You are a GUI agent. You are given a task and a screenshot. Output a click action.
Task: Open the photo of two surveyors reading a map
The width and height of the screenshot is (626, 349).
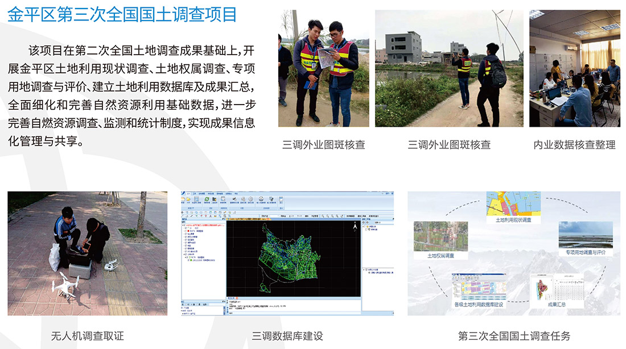click(324, 68)
